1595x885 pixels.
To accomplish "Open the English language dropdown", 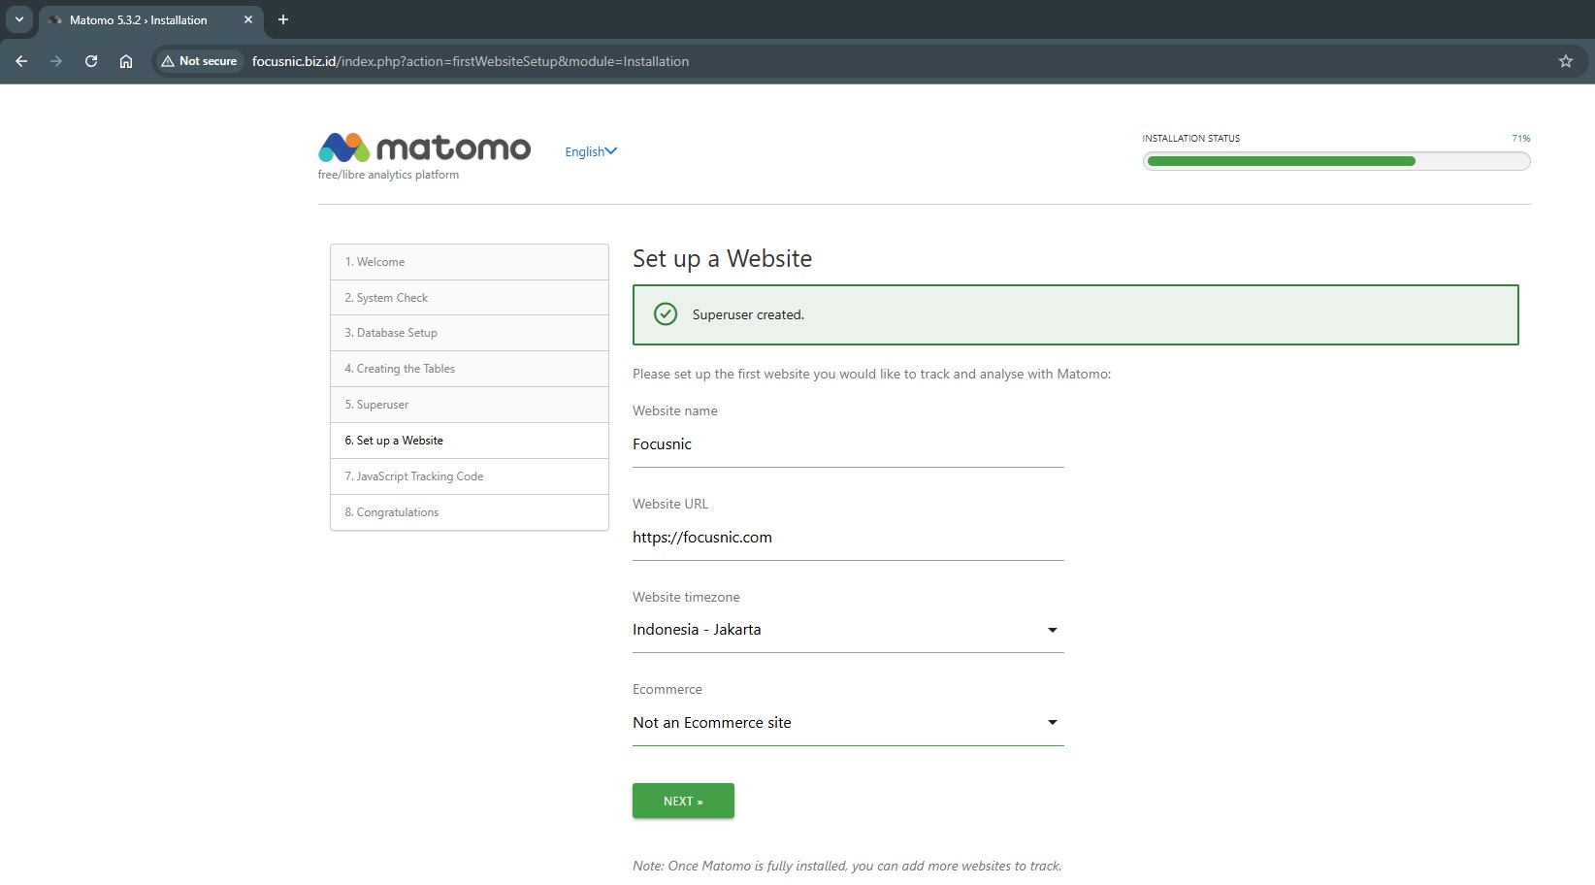I will point(590,151).
